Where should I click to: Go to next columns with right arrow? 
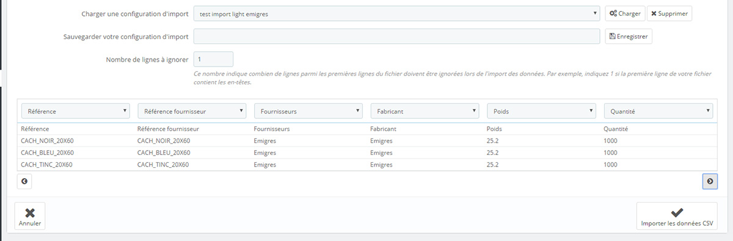pyautogui.click(x=710, y=181)
